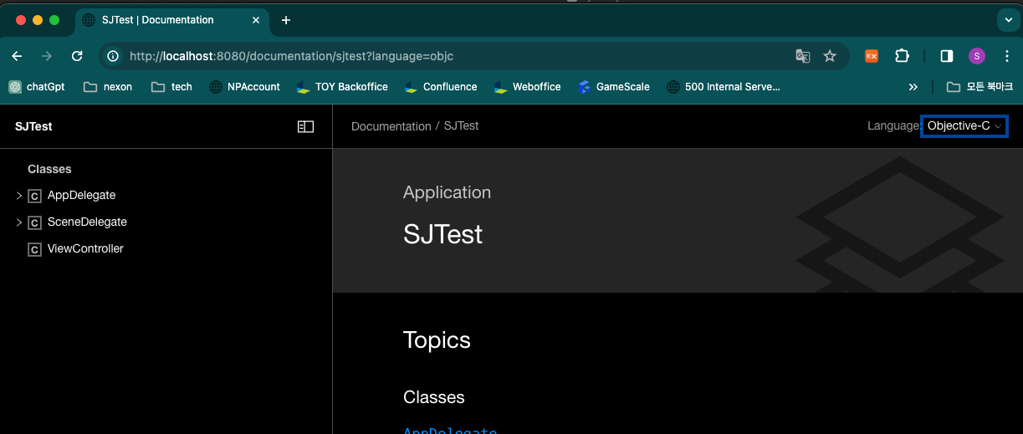Open the Confluence bookmark
Viewport: 1023px width, 434px height.
(449, 87)
